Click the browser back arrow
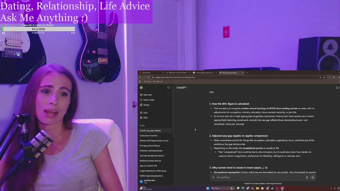Screen dimensions: 340x191 (140, 77)
